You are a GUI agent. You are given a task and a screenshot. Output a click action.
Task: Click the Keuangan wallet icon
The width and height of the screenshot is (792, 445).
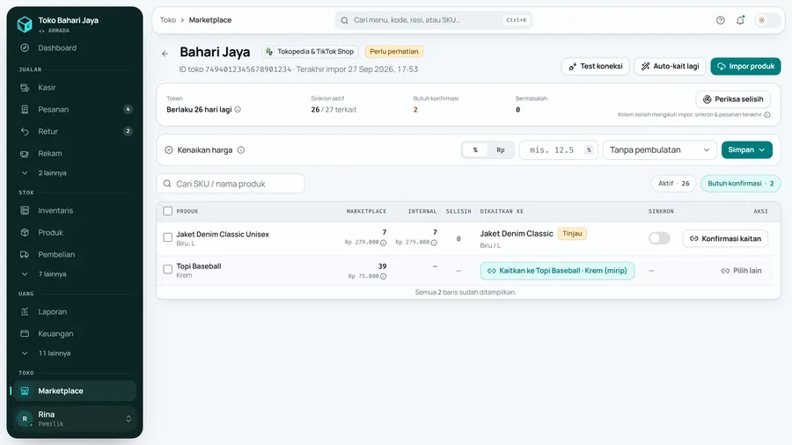pos(25,333)
